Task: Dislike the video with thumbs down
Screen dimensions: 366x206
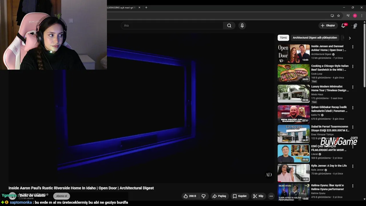Action: tap(204, 196)
